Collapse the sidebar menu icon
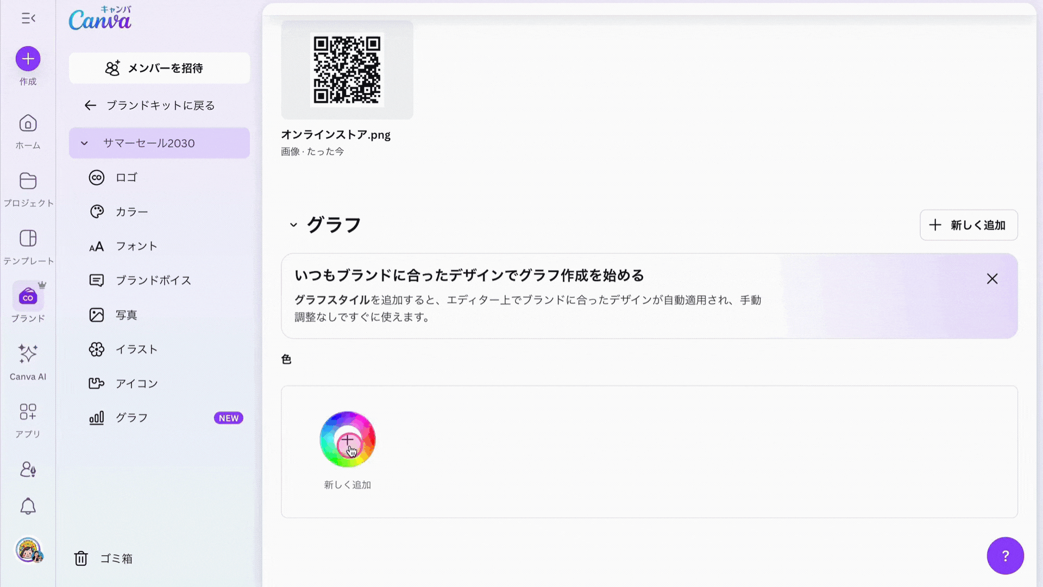 click(x=28, y=18)
